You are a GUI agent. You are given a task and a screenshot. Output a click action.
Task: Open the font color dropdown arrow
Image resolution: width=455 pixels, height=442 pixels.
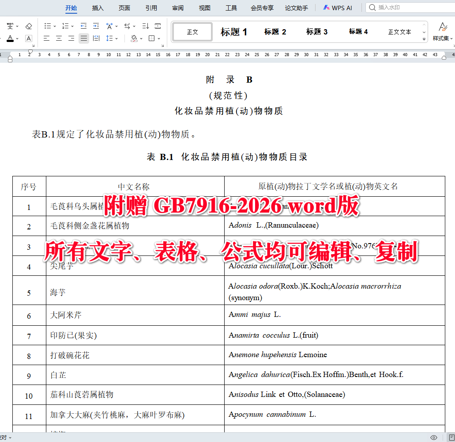[17, 38]
